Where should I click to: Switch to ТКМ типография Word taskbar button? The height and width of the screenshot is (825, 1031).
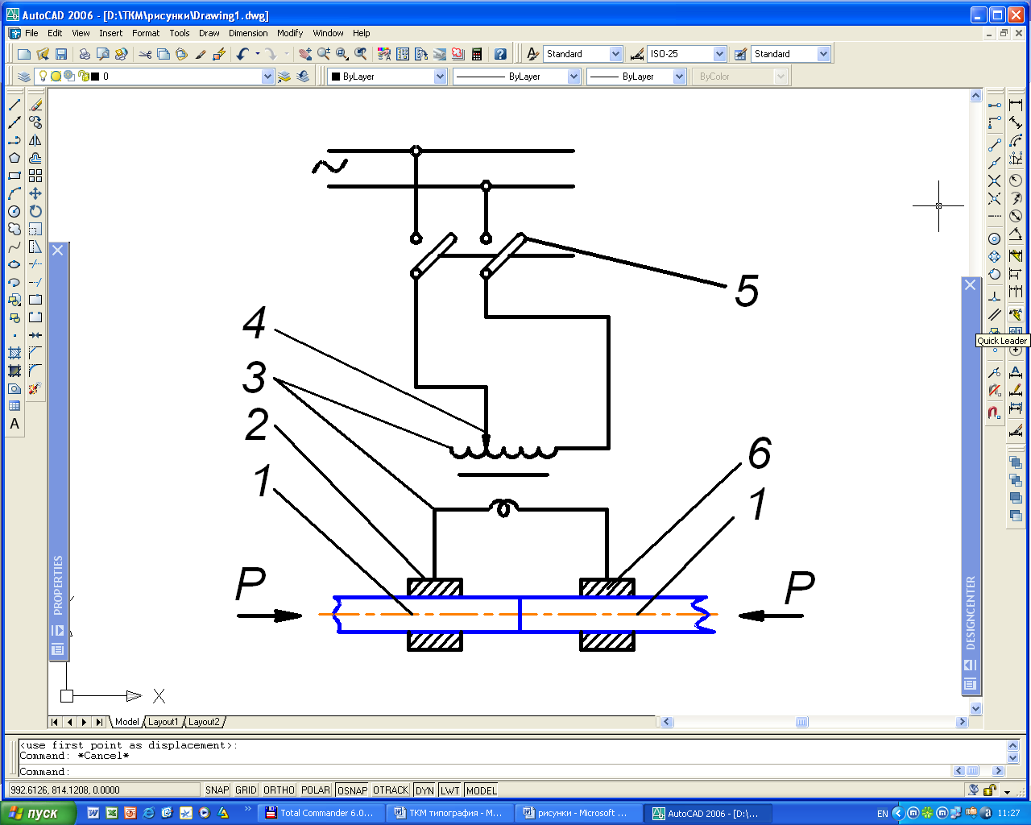tap(450, 813)
